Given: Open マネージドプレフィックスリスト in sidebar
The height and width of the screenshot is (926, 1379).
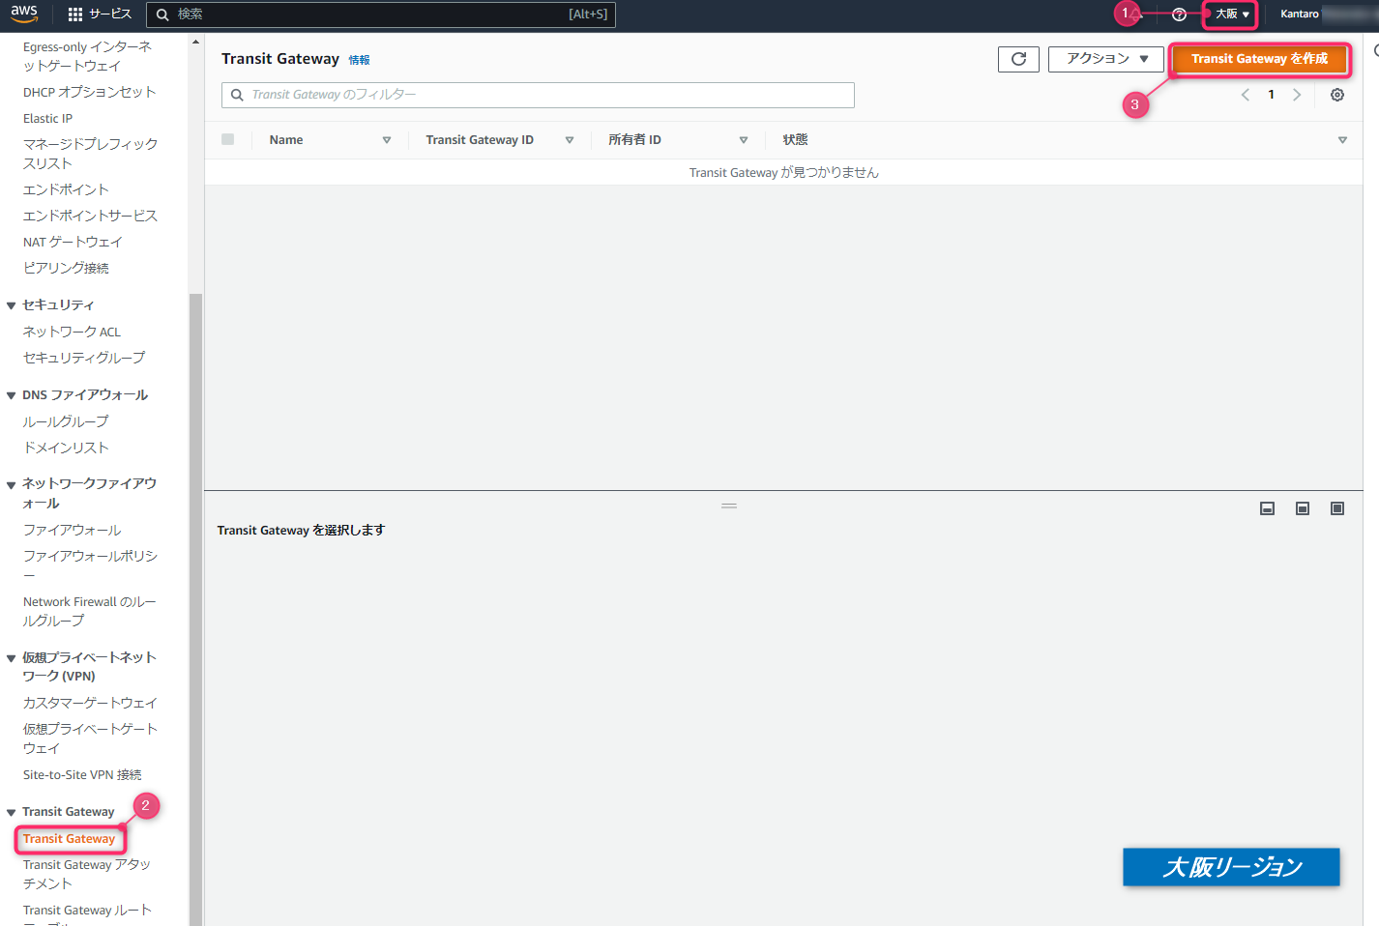Looking at the screenshot, I should click(90, 154).
